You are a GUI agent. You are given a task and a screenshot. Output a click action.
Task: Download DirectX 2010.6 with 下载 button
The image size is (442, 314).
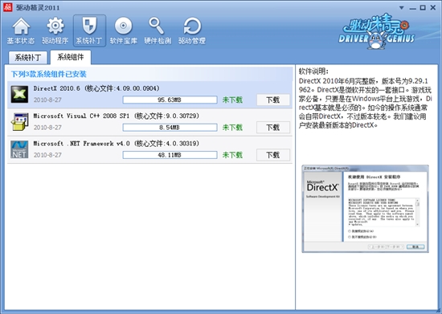(273, 100)
